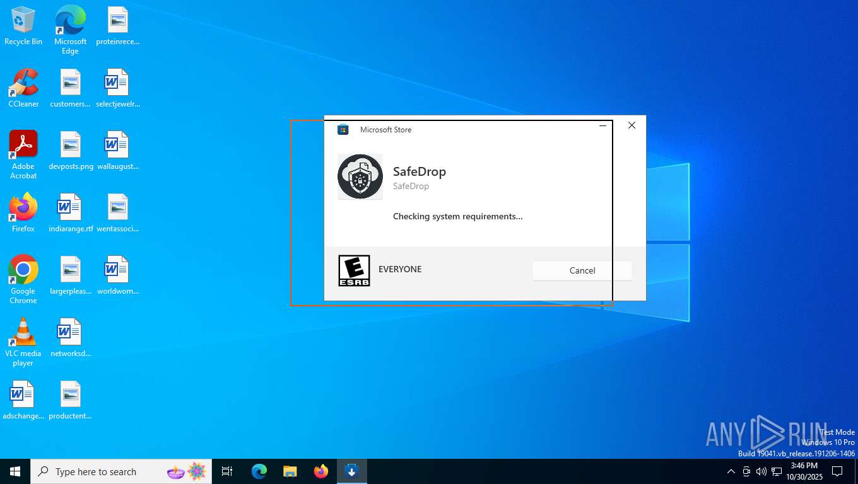The image size is (858, 484).
Task: Select the proteinrece image file
Action: click(117, 26)
